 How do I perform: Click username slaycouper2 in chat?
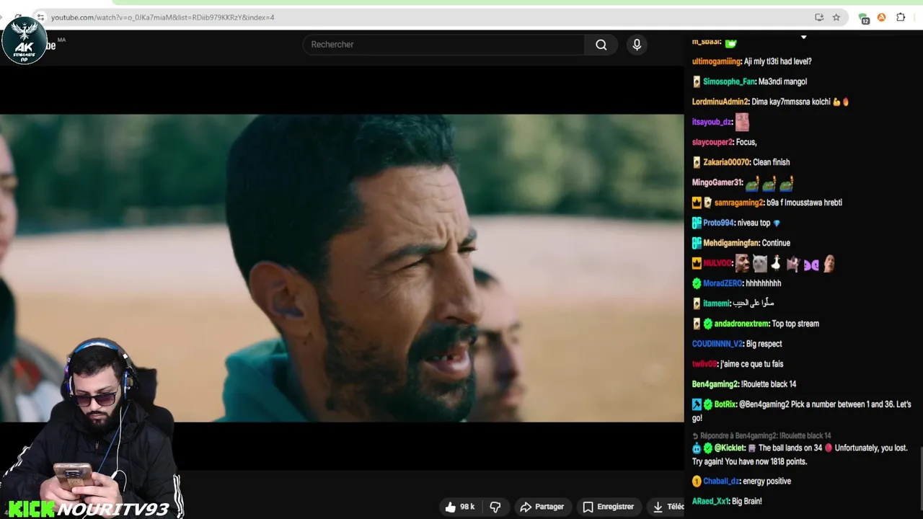coord(712,142)
